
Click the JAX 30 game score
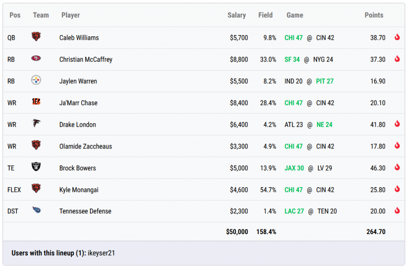point(294,168)
